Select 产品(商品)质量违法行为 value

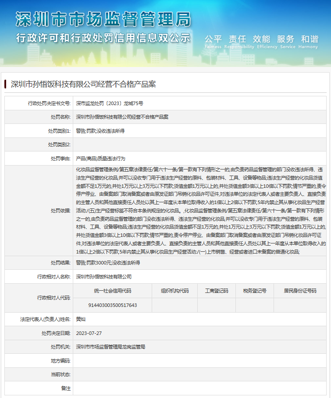click(101, 158)
